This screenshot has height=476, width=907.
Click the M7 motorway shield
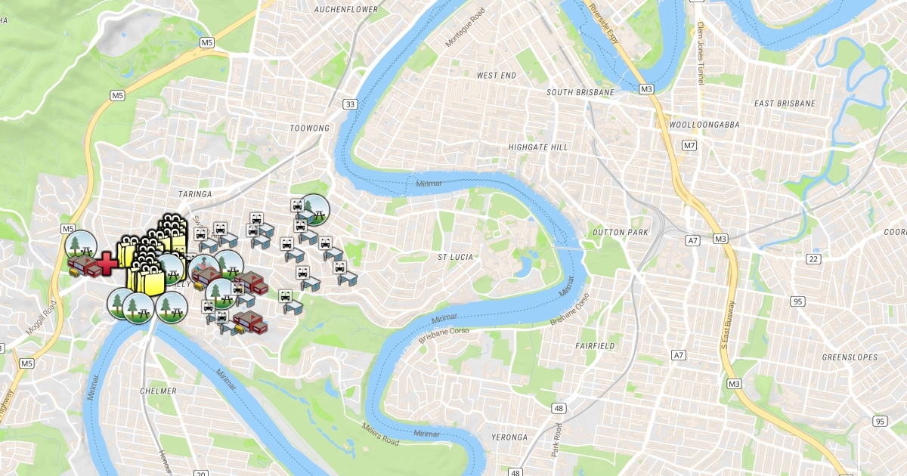click(689, 144)
